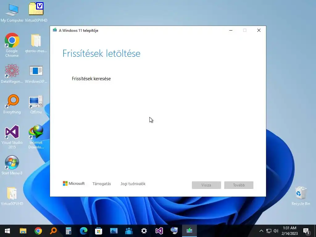Open Chrome from the taskbar
The image size is (316, 237).
tap(38, 231)
